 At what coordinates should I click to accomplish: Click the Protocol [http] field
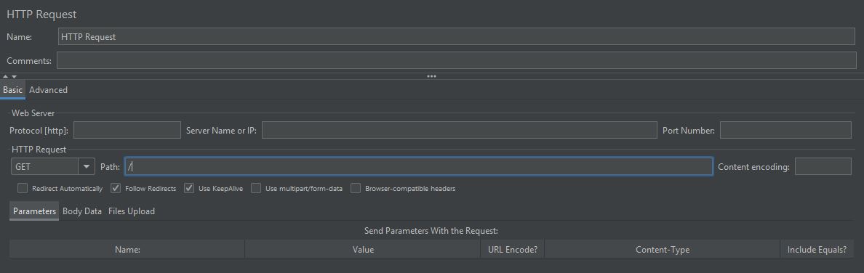pos(127,130)
